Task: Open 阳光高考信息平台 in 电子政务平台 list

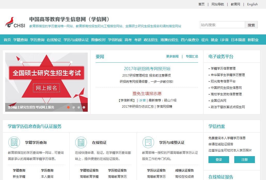Action: pyautogui.click(x=223, y=81)
